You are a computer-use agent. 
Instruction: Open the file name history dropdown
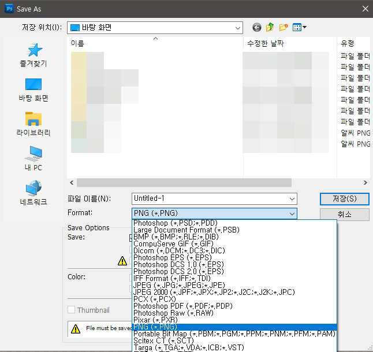[x=292, y=199]
